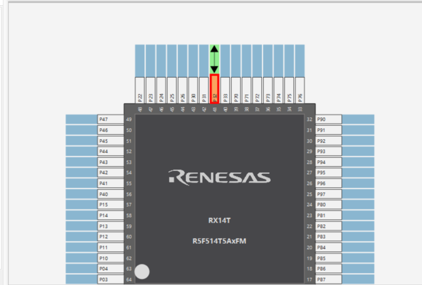Viewport: 422px width, 285px height.
Task: Select pin P47 label
Action: [111, 119]
